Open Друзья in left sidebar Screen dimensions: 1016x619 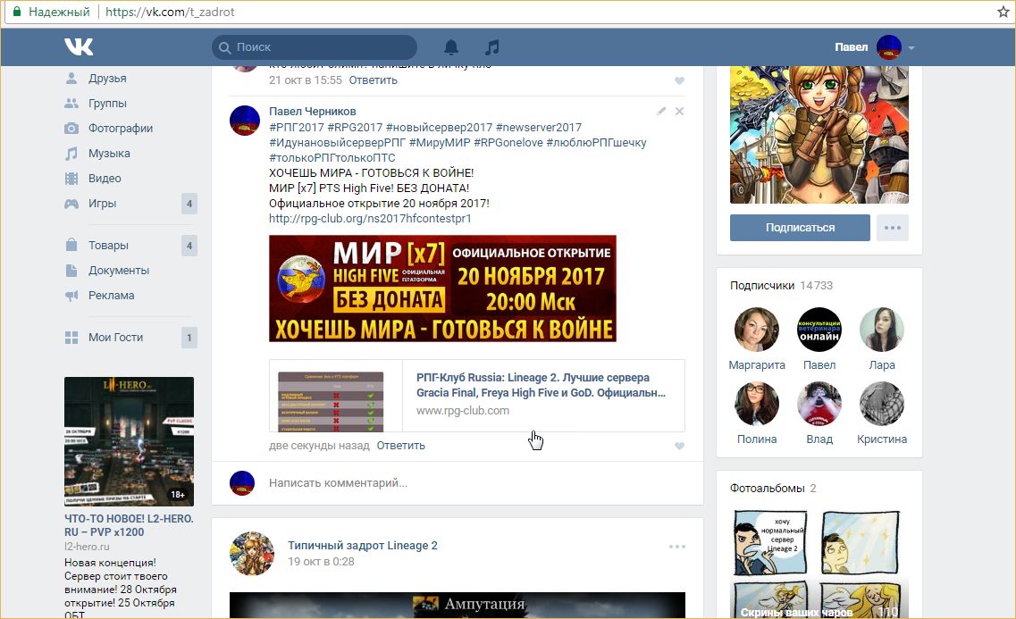[x=107, y=79]
